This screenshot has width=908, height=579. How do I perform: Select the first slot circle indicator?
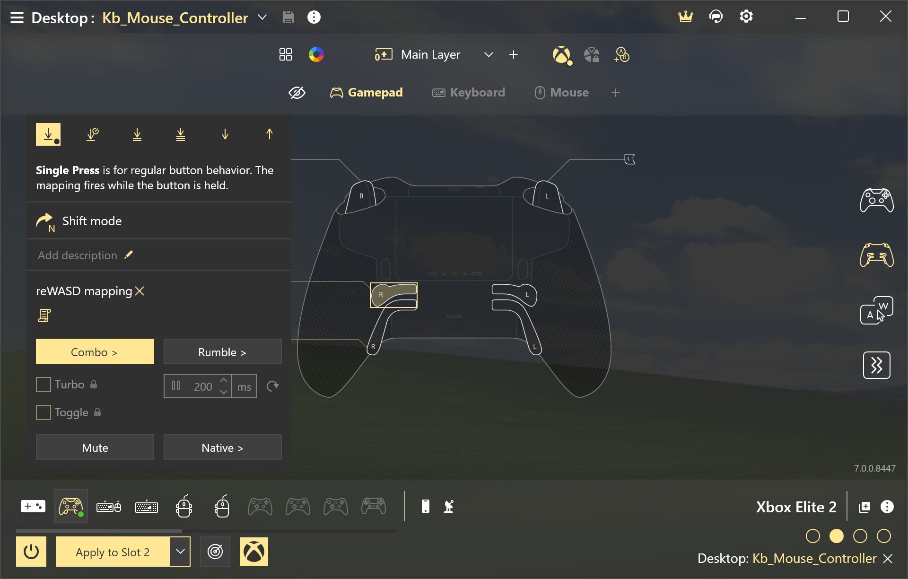tap(812, 536)
